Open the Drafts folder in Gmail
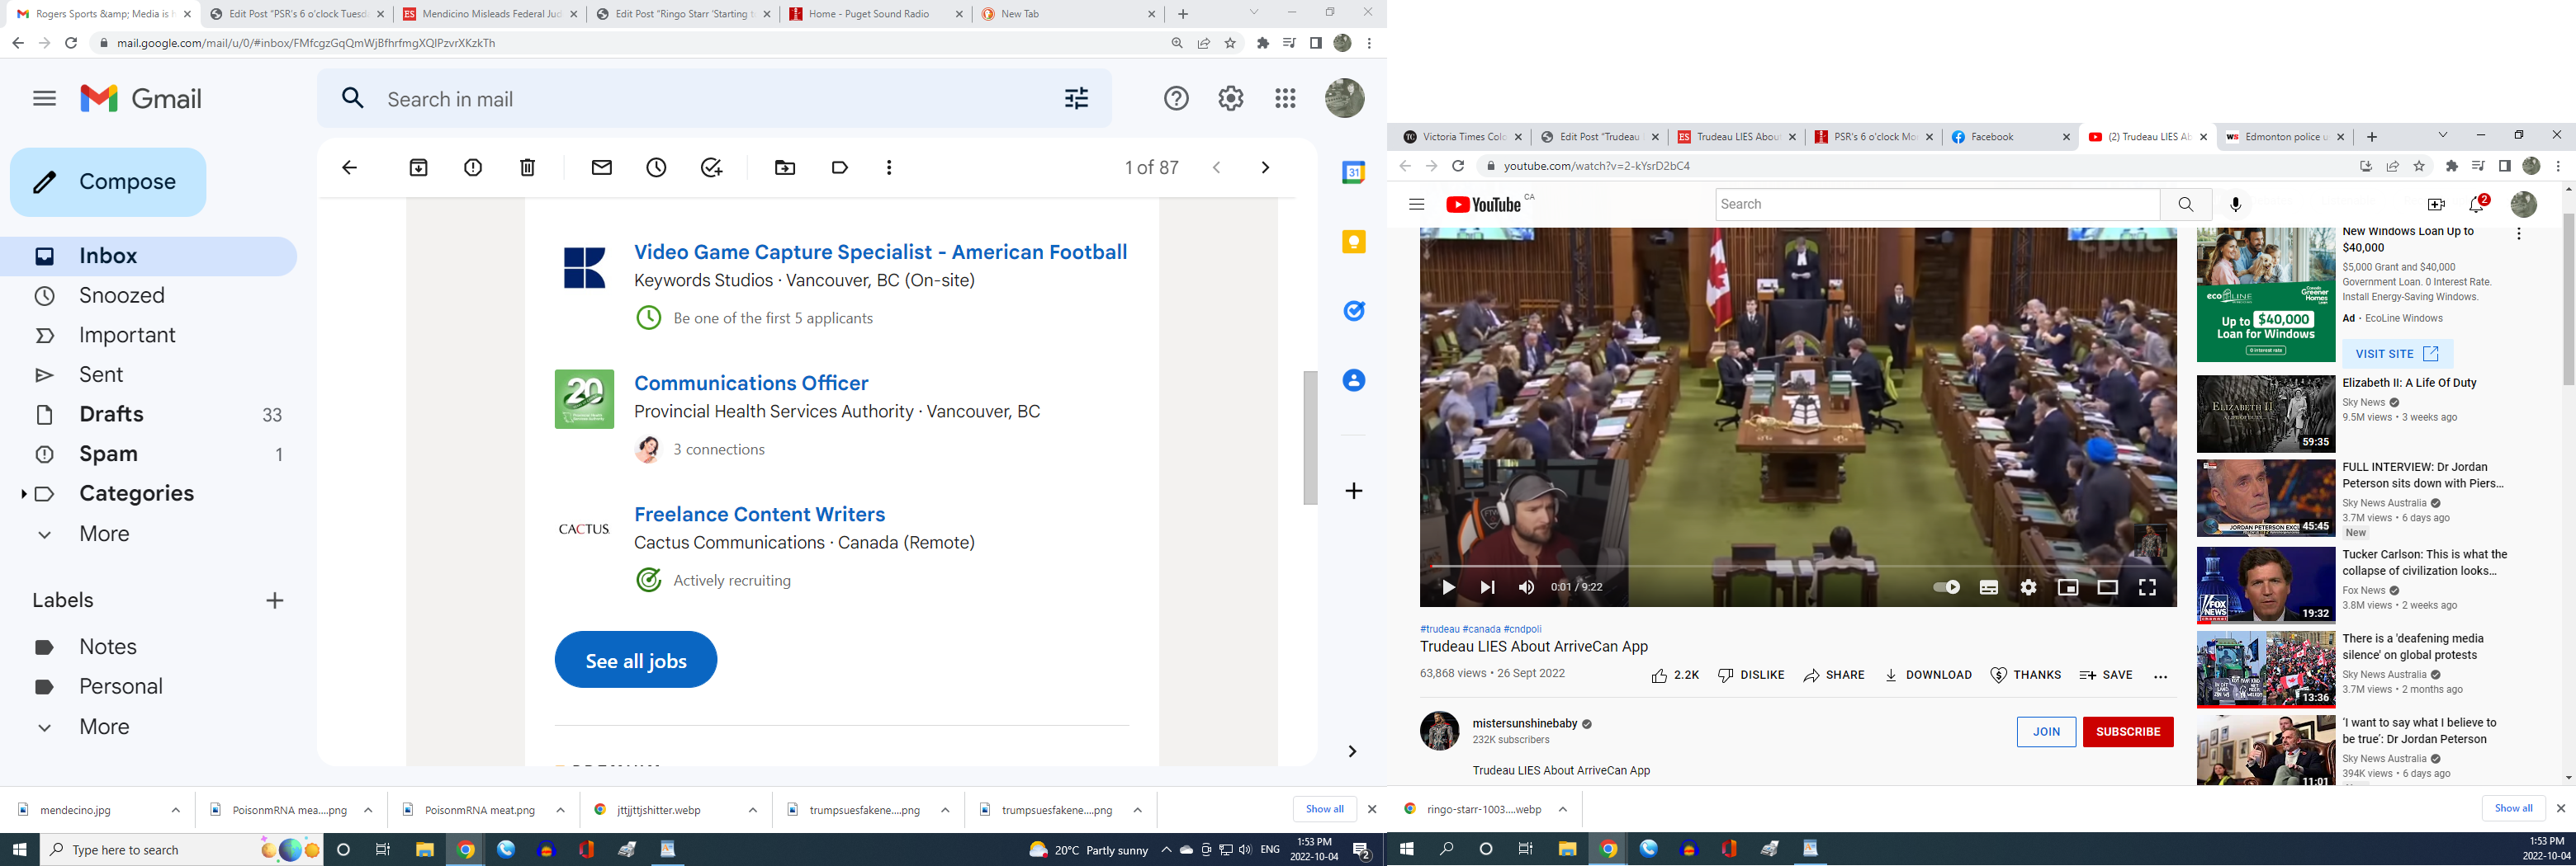Screen dimensions: 2576x866 point(111,415)
